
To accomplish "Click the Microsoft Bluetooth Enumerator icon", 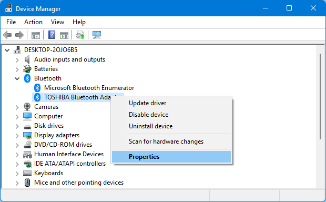I will 37,88.
